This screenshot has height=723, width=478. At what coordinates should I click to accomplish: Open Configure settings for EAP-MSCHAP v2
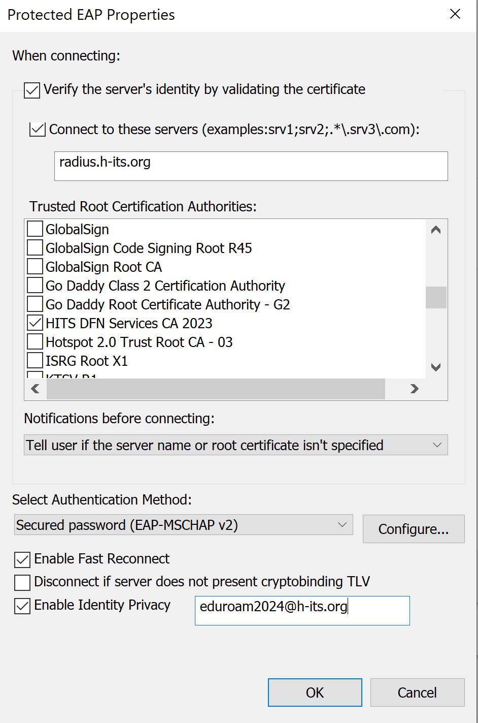[413, 528]
